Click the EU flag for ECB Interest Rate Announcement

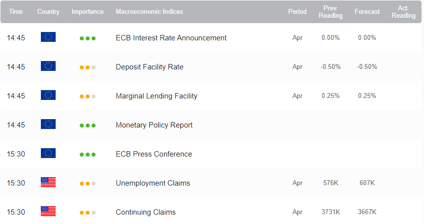coord(48,37)
